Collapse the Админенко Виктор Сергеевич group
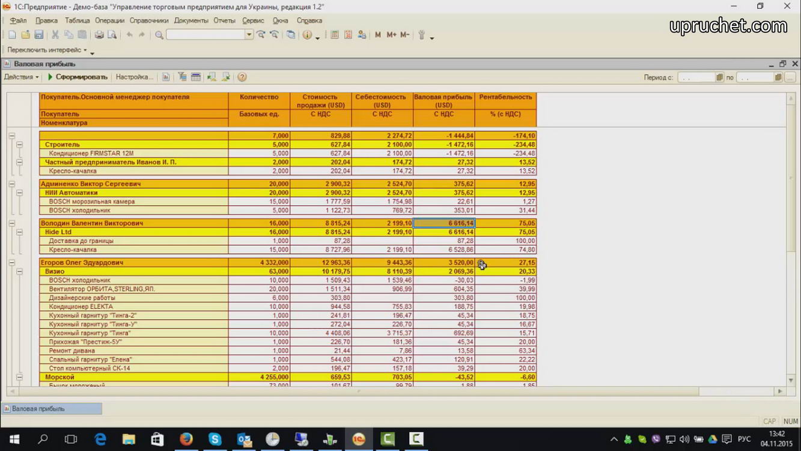The image size is (801, 451). point(11,184)
